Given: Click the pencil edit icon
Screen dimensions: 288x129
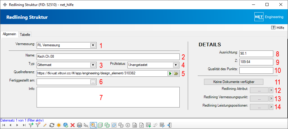Looking at the screenshot, I should click(x=45, y=125).
